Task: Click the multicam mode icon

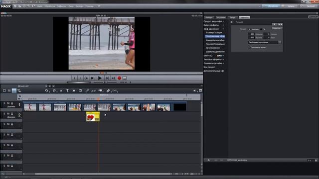Action: click(19, 90)
